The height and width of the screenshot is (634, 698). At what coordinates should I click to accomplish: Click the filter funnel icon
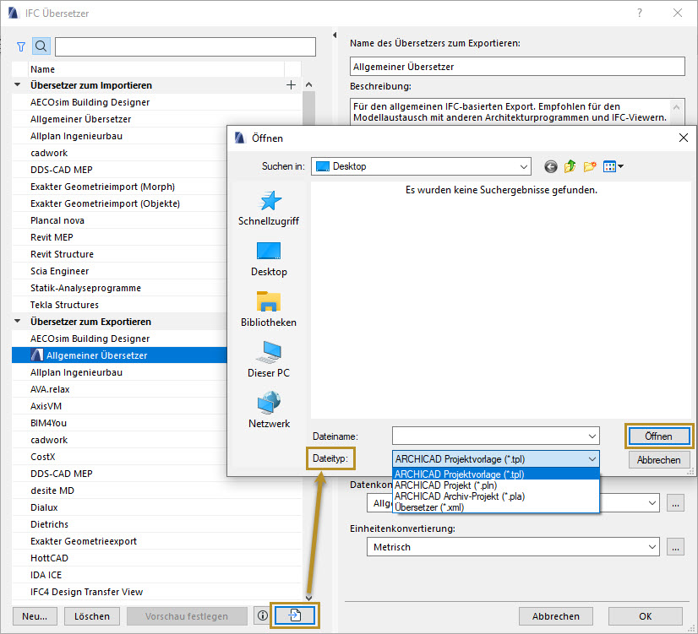[21, 46]
